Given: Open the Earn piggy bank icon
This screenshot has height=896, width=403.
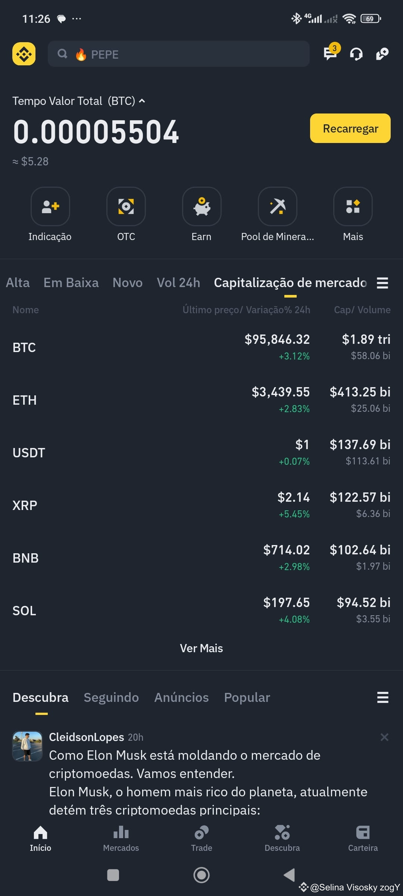Looking at the screenshot, I should 201,206.
